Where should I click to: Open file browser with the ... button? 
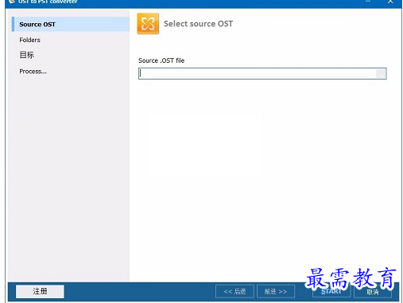click(381, 74)
